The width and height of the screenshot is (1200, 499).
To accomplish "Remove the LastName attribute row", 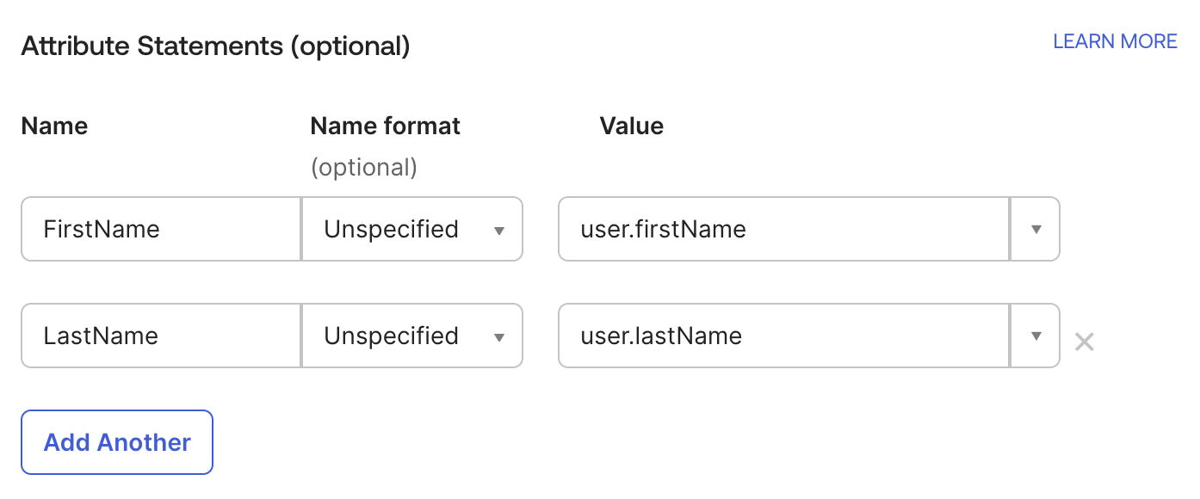I will (1085, 342).
